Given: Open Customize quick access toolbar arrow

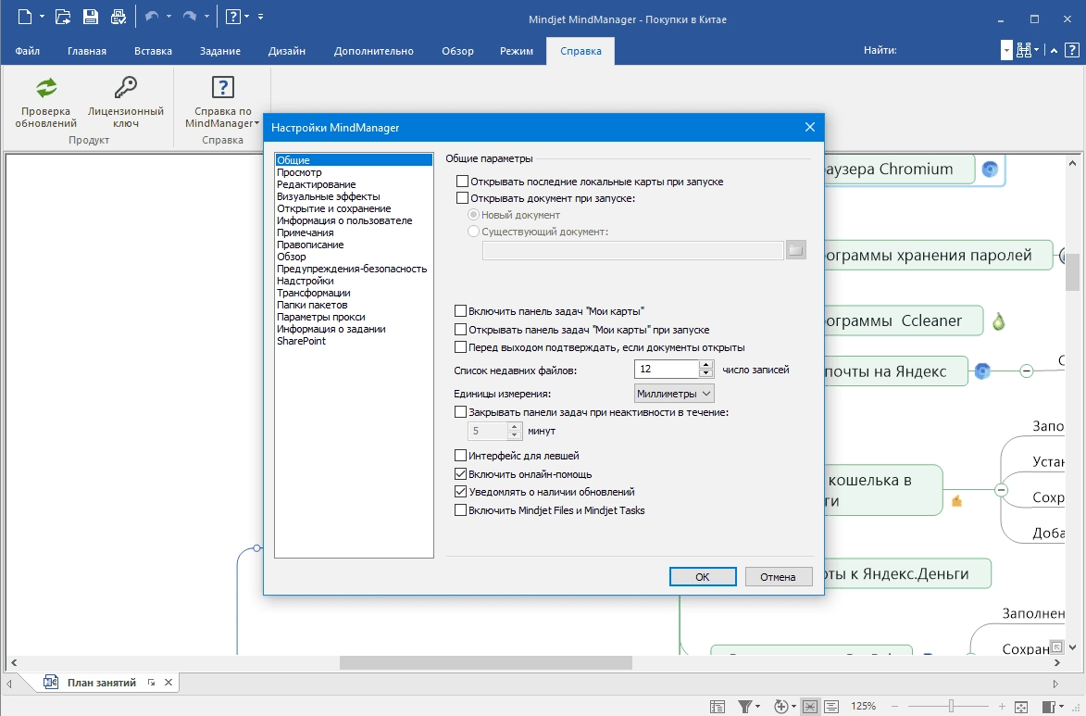Looking at the screenshot, I should [260, 17].
